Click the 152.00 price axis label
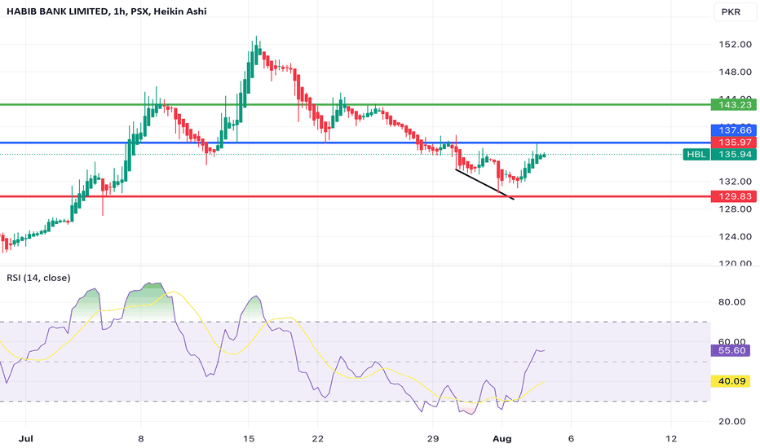Screen dimensions: 760x448 point(735,45)
